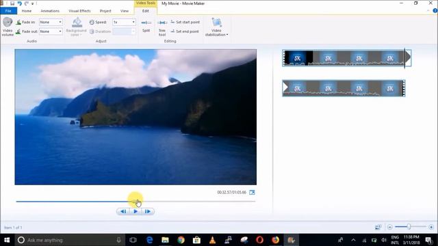Switch to the Project tab
Viewport: 438px width, 246px height.
(x=105, y=11)
